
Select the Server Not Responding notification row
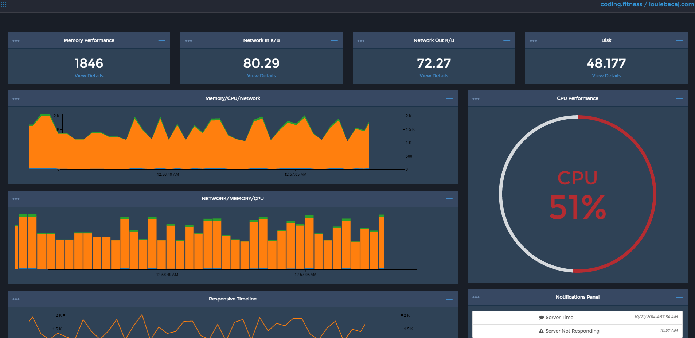coord(577,331)
